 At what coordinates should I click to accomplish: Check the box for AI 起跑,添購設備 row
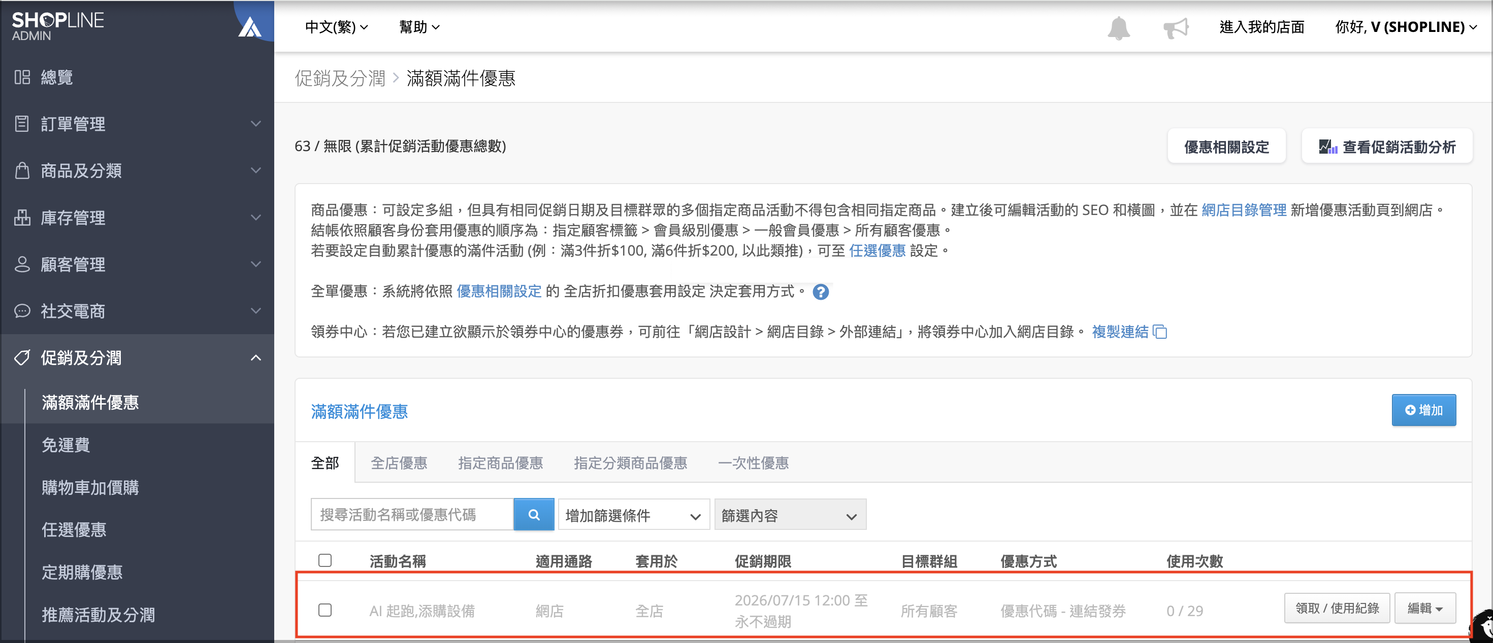click(x=325, y=610)
